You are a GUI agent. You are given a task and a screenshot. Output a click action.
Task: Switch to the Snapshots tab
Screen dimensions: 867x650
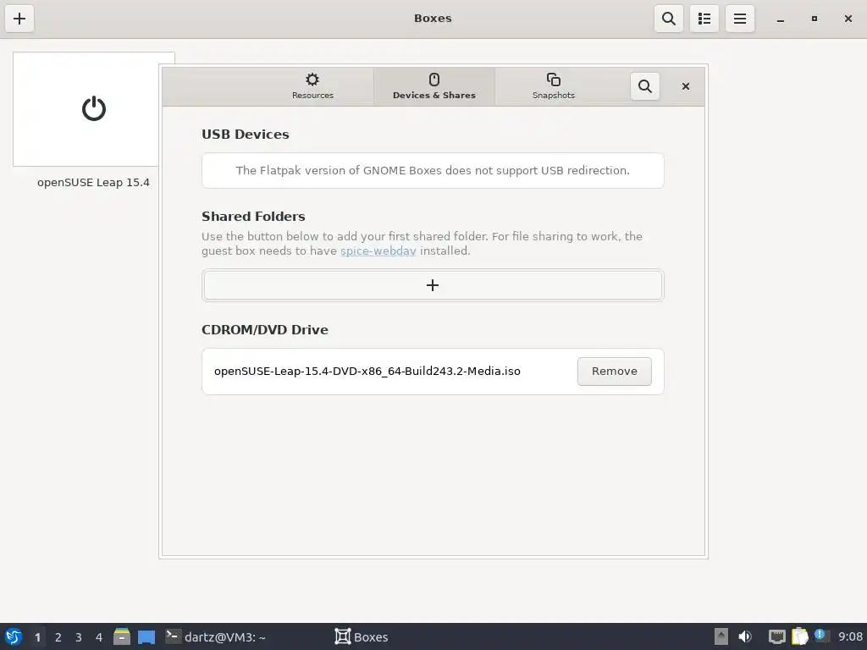[554, 87]
